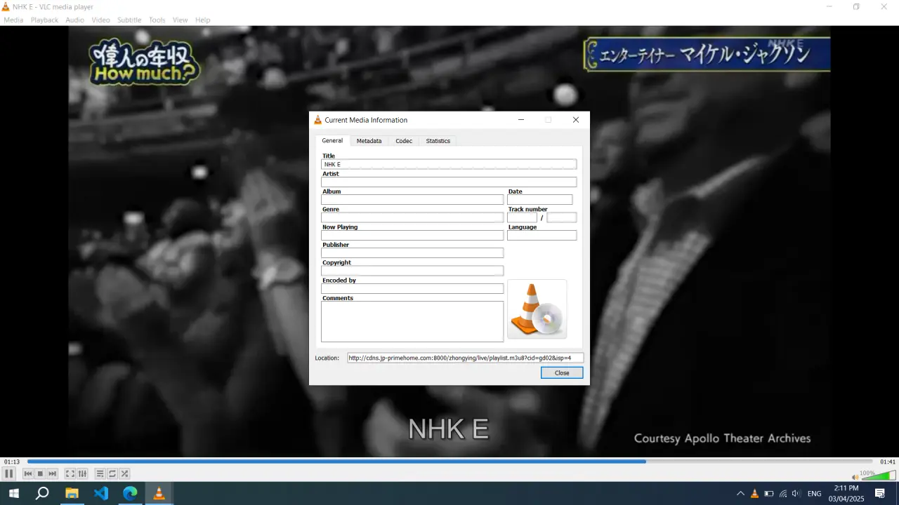Image resolution: width=899 pixels, height=505 pixels.
Task: Open the taskbar search
Action: click(42, 494)
